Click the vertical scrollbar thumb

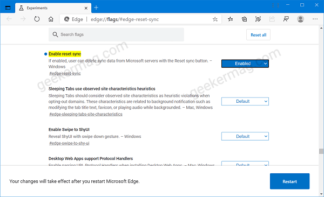(x=321, y=151)
